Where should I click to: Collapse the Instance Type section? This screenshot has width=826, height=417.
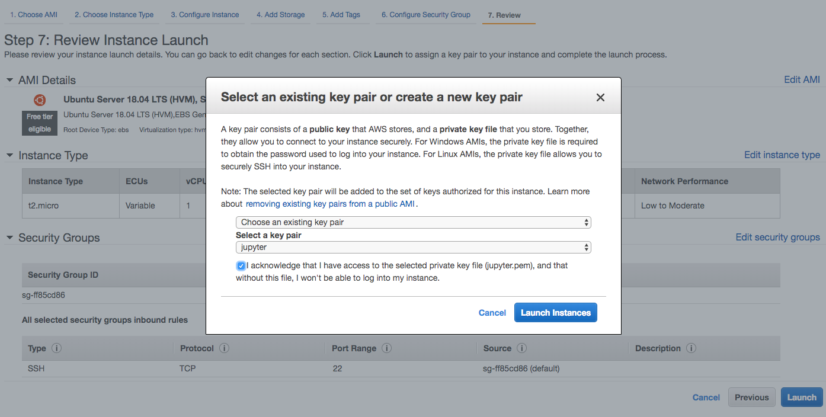coord(9,155)
